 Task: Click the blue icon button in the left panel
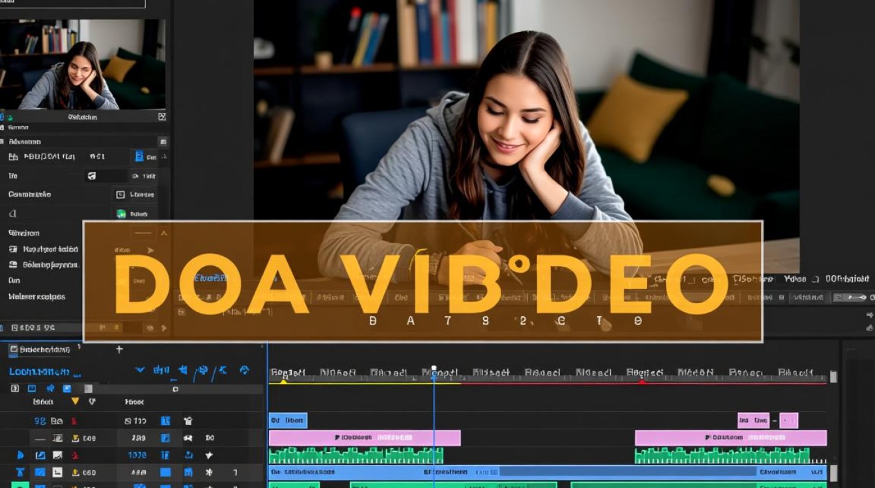(139, 156)
